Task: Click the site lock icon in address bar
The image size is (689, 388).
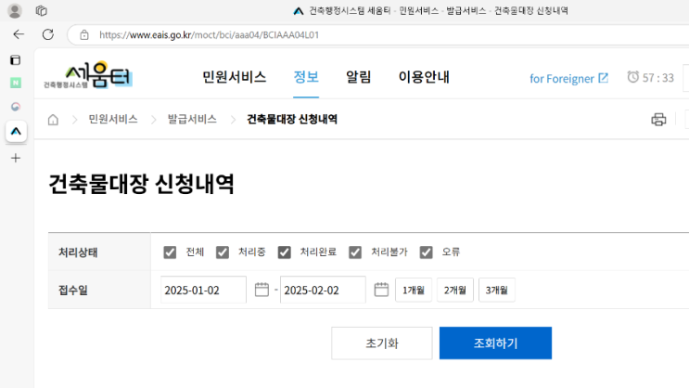Action: pyautogui.click(x=84, y=34)
